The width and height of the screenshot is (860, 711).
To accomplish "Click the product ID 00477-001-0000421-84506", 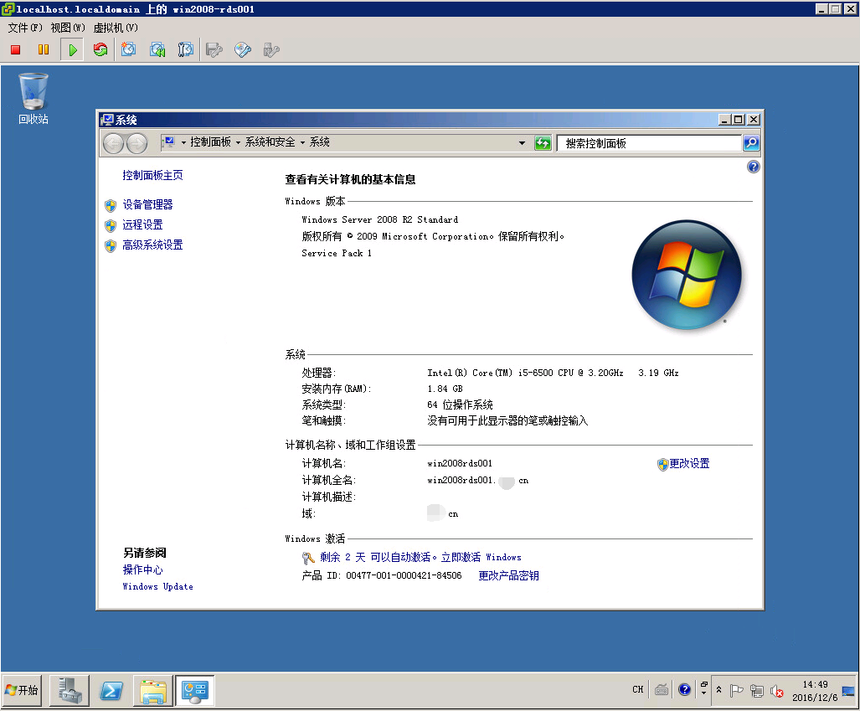I will tap(404, 575).
